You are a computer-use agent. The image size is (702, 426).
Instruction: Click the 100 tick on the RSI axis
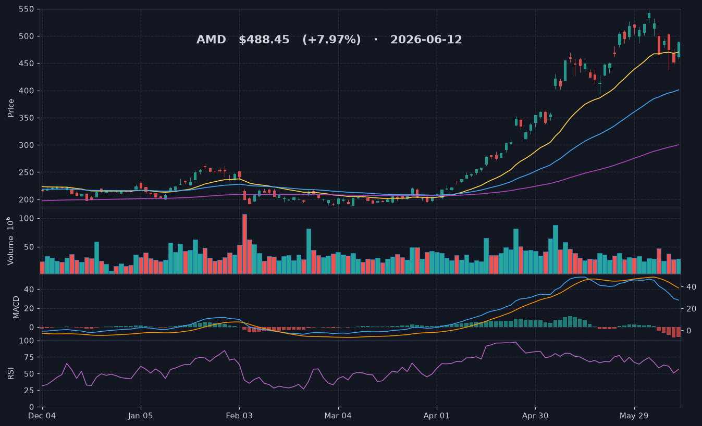coord(27,341)
